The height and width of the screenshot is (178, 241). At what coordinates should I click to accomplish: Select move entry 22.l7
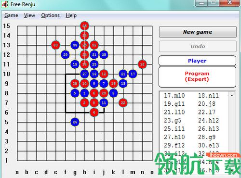pyautogui.click(x=207, y=112)
